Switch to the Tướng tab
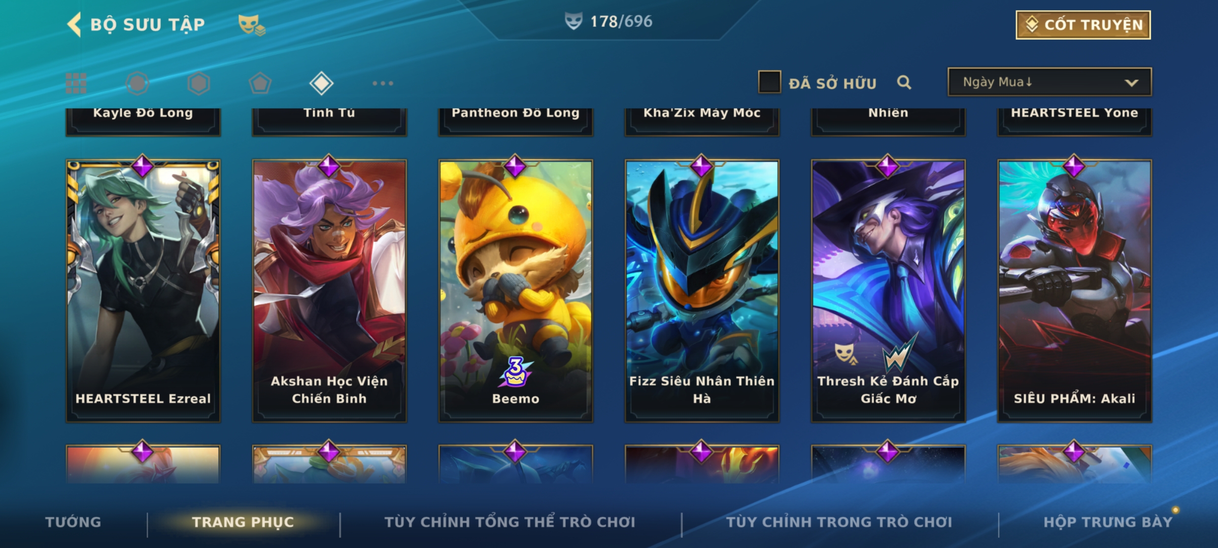The width and height of the screenshot is (1218, 548). tap(73, 522)
